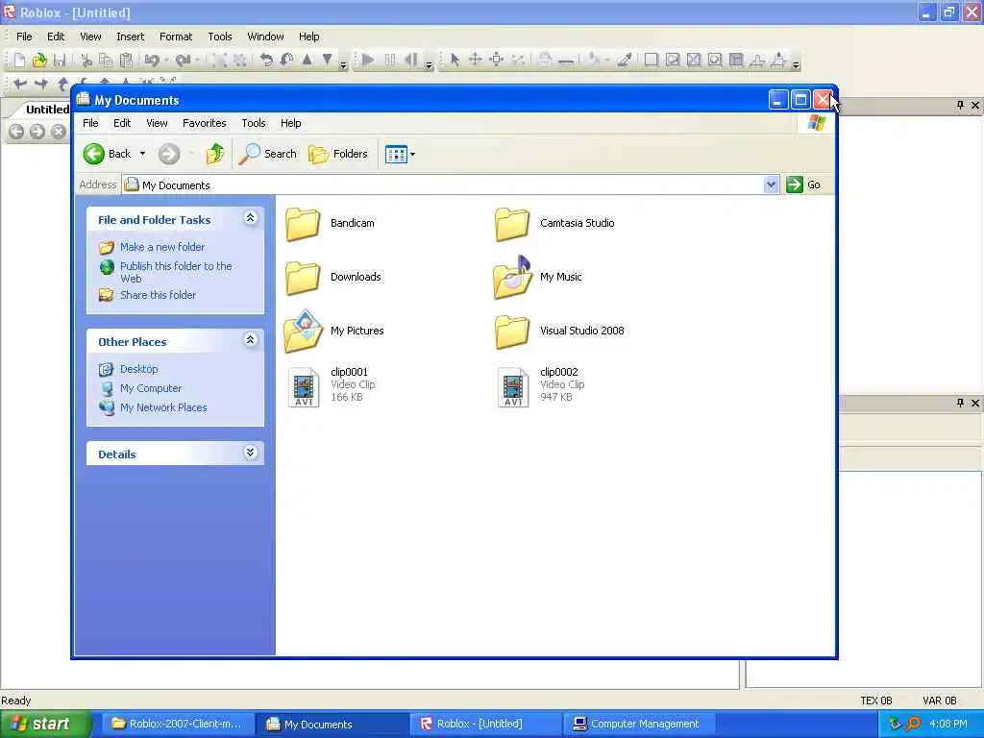Click the Reset simulation button in Roblox toolbar

pos(410,61)
